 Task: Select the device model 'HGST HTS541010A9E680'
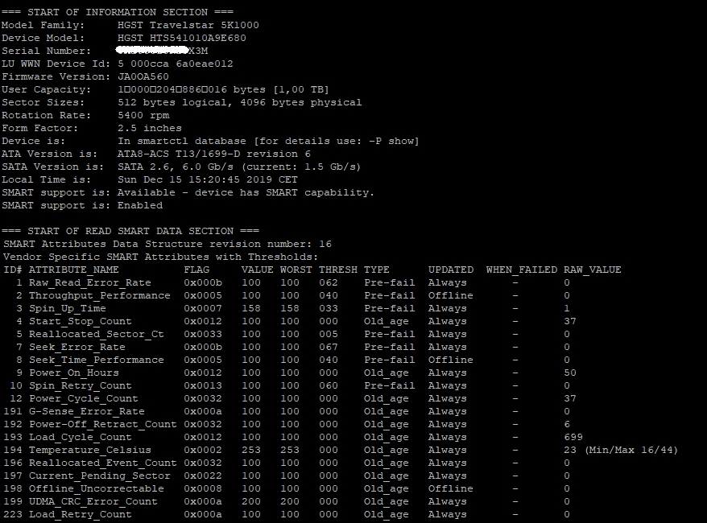pos(182,39)
